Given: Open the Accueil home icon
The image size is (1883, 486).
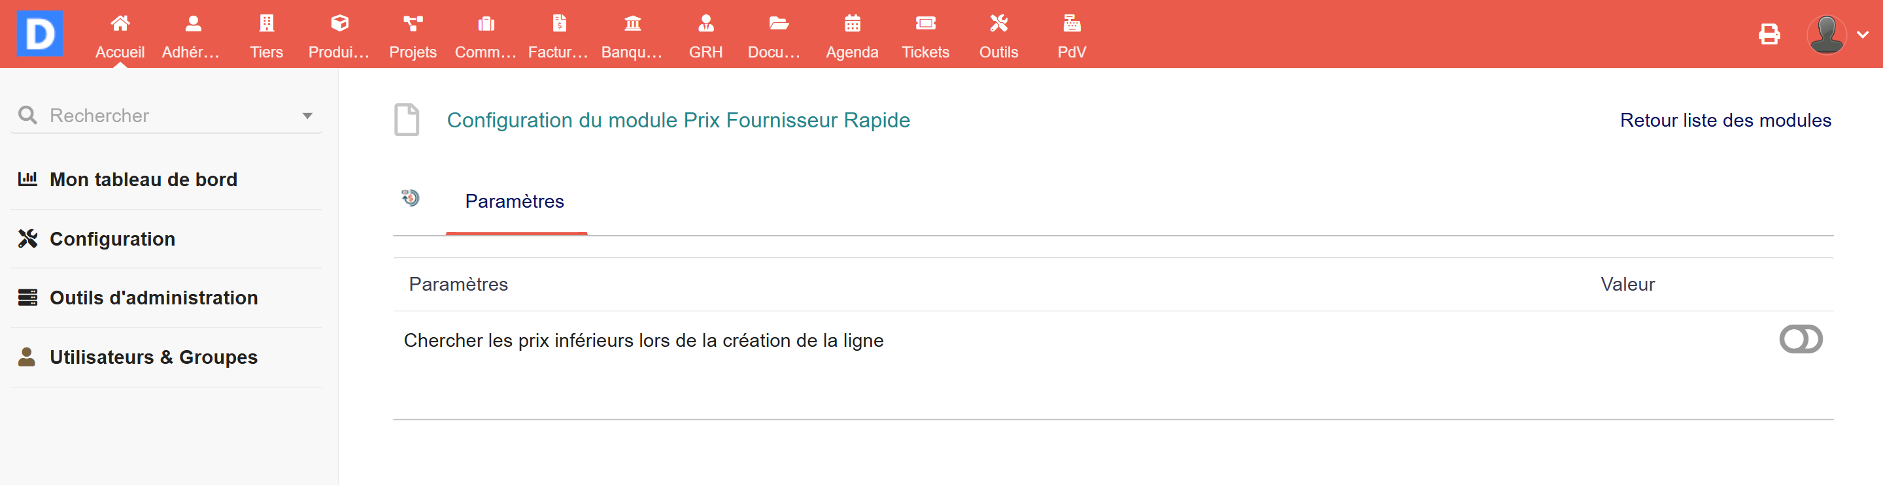Looking at the screenshot, I should (120, 24).
